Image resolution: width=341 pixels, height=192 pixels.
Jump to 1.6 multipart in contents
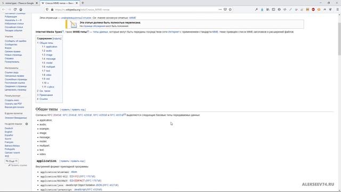click(x=48, y=67)
